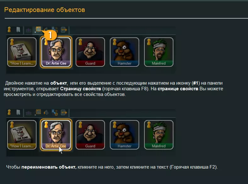Click the property sheet icon marked with badge 1

click(38, 29)
